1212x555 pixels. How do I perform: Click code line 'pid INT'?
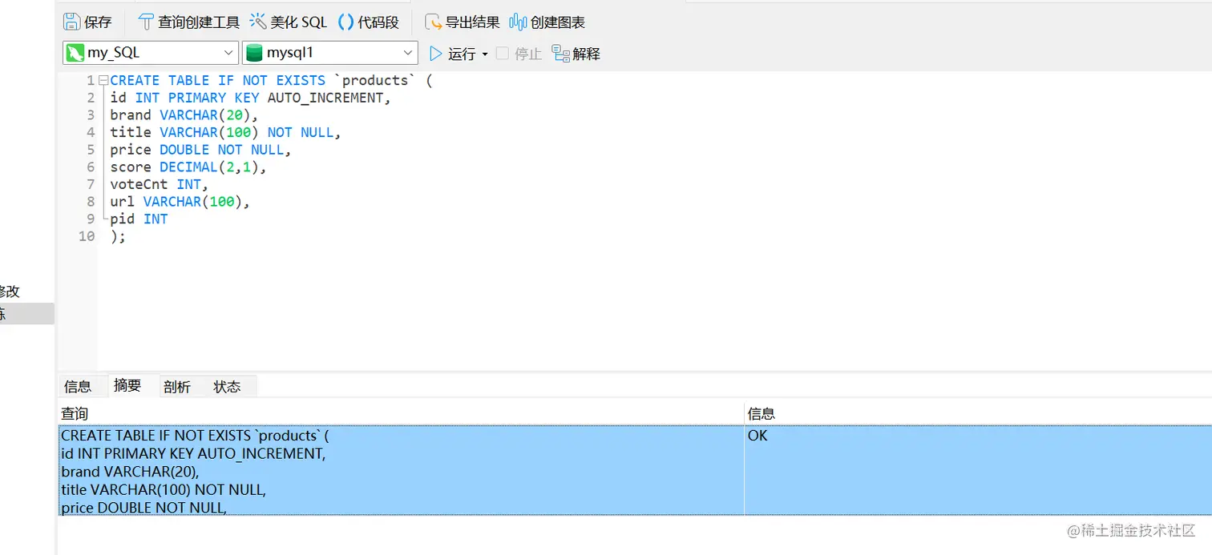pyautogui.click(x=139, y=219)
